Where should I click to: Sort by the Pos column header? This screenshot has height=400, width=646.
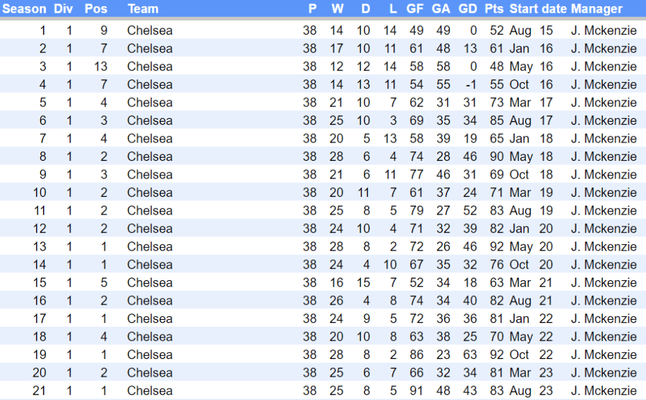pyautogui.click(x=95, y=9)
